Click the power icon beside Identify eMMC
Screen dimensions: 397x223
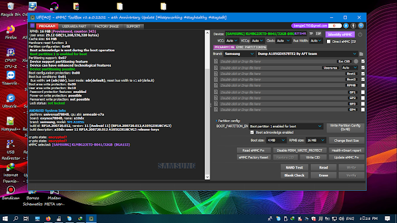[360, 34]
